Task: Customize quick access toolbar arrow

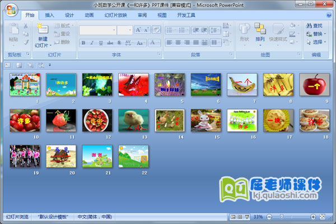Action: click(x=50, y=65)
